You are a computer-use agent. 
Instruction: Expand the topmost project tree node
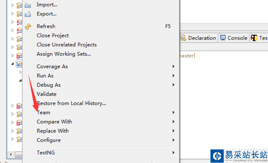tap(12, 5)
